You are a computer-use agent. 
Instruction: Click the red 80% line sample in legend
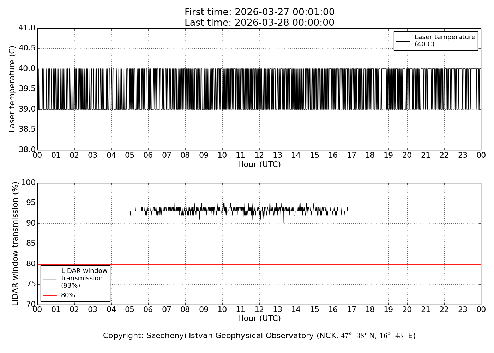[50, 295]
